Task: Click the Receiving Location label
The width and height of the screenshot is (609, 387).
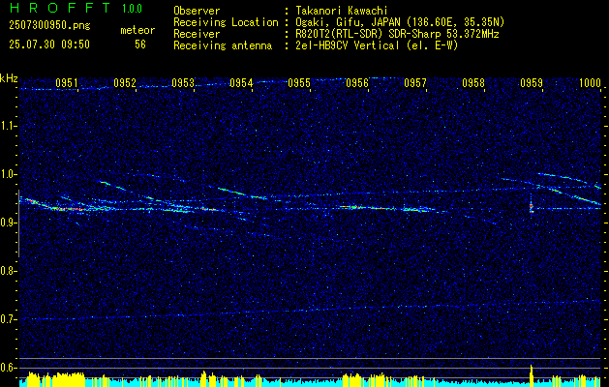Action: click(x=226, y=22)
